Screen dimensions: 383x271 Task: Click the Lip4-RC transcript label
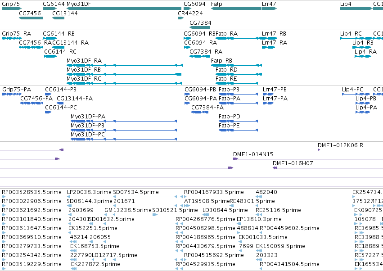click(x=351, y=34)
